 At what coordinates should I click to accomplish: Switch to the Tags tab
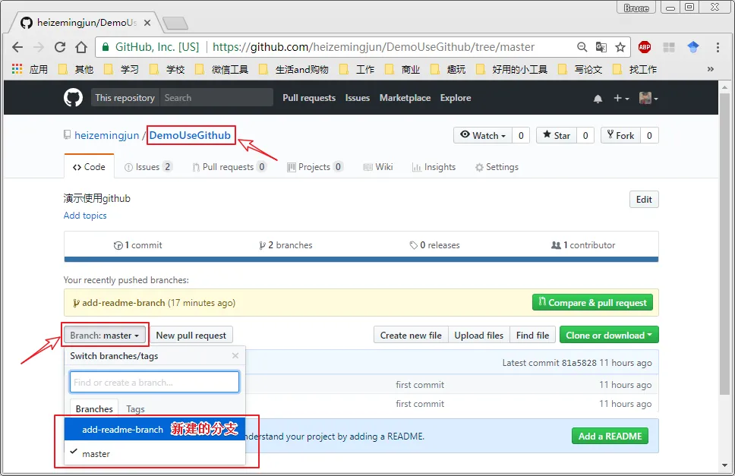135,408
